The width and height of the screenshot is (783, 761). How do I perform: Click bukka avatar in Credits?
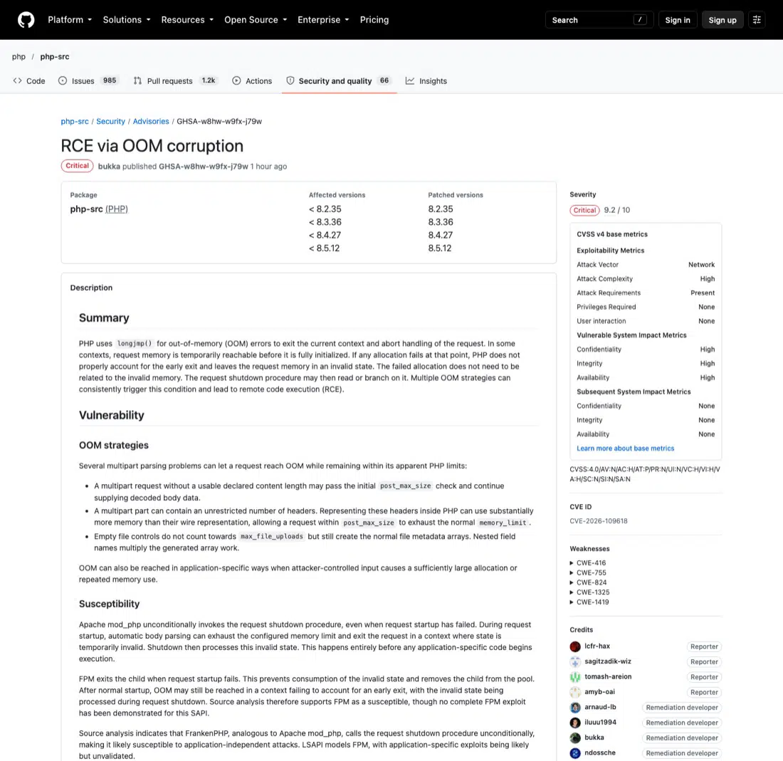click(575, 738)
